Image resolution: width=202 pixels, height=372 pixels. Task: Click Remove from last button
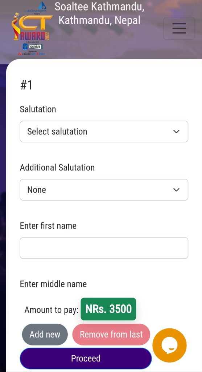[111, 334]
